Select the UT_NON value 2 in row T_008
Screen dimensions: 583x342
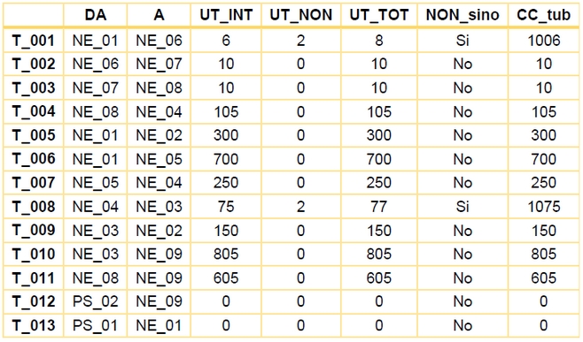(300, 207)
